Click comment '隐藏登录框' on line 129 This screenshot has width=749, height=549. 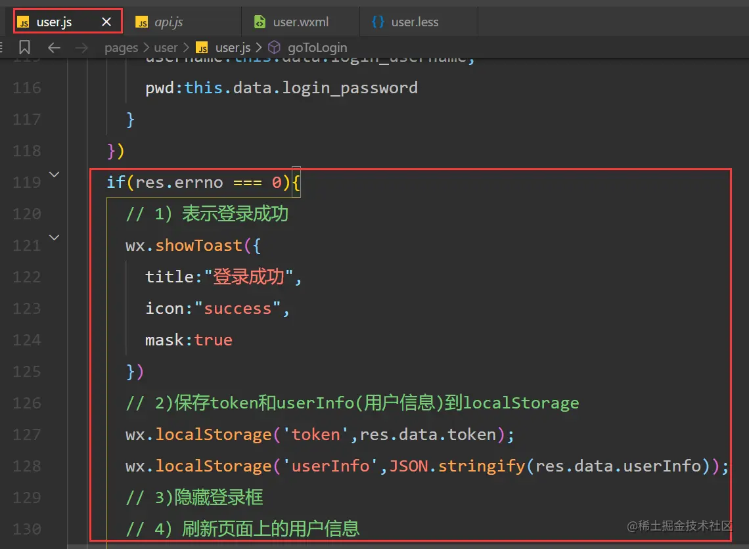pos(219,497)
